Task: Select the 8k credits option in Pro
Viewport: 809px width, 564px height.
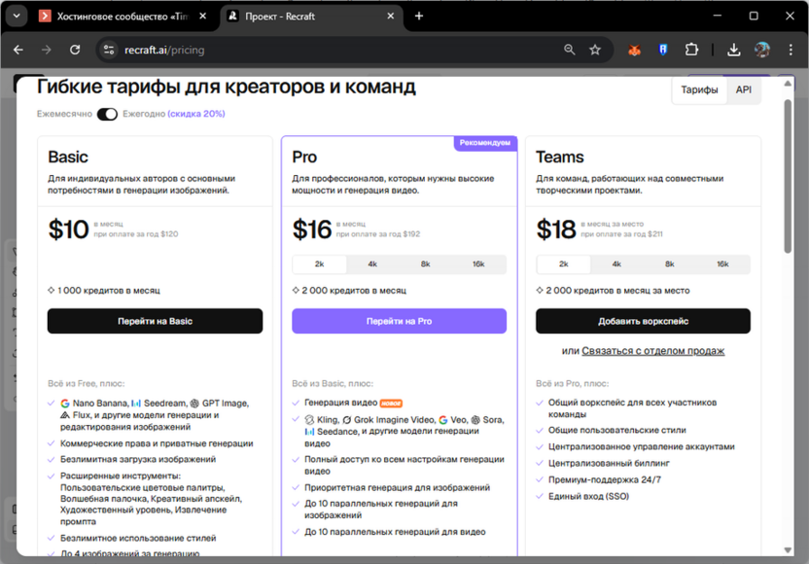Action: tap(426, 264)
